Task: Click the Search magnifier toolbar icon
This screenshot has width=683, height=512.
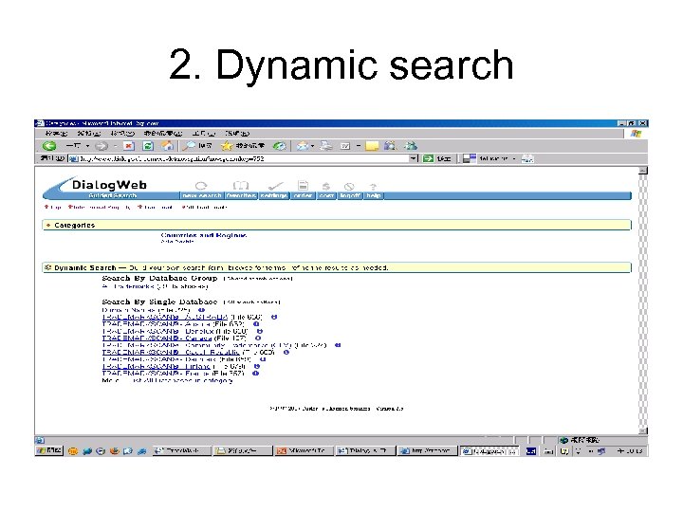Action: coord(190,146)
